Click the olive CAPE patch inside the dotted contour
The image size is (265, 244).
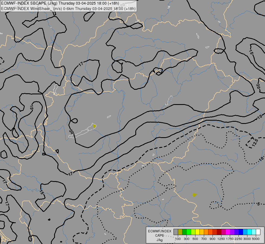(x=195, y=195)
